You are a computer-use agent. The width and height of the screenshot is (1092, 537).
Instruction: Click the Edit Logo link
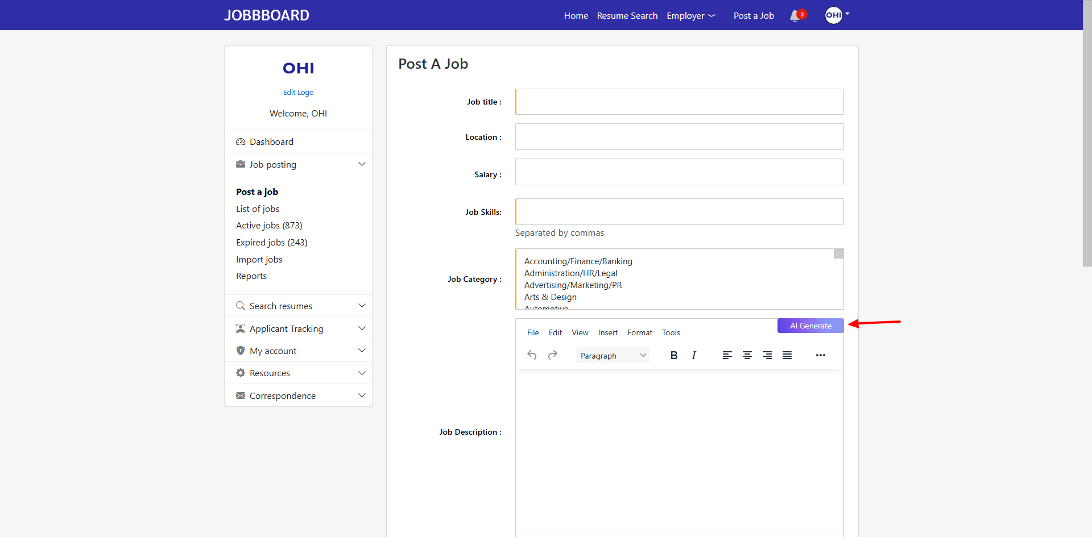point(298,92)
